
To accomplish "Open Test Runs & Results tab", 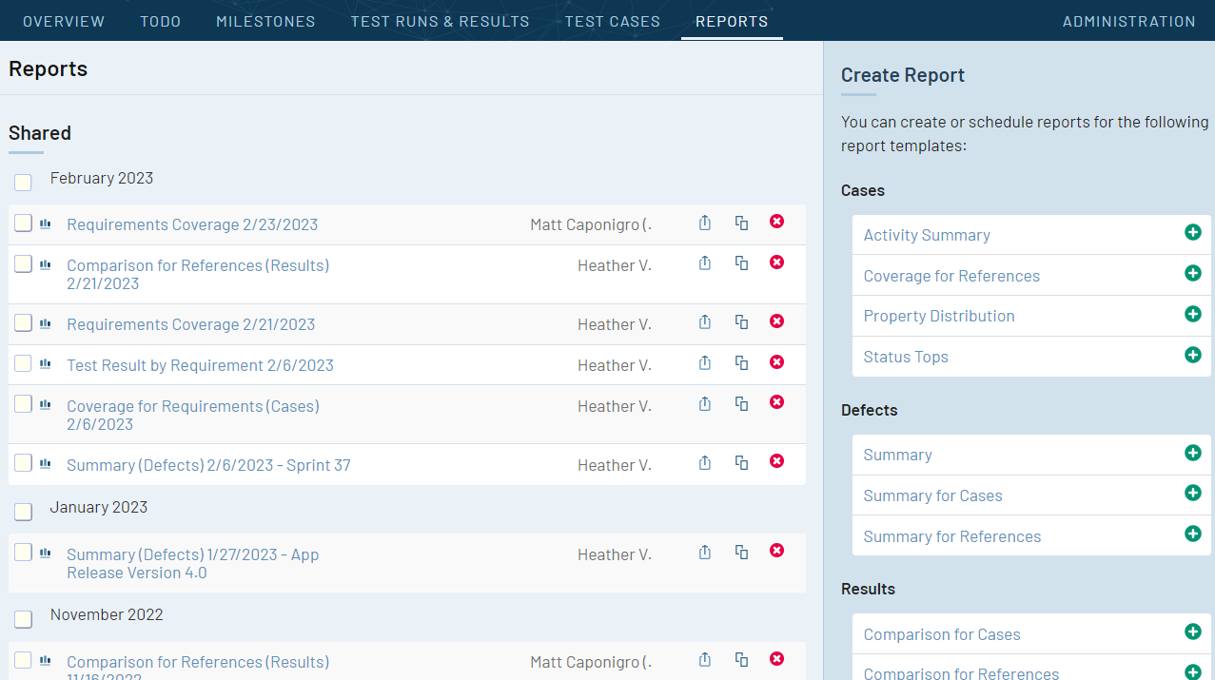I will [441, 21].
